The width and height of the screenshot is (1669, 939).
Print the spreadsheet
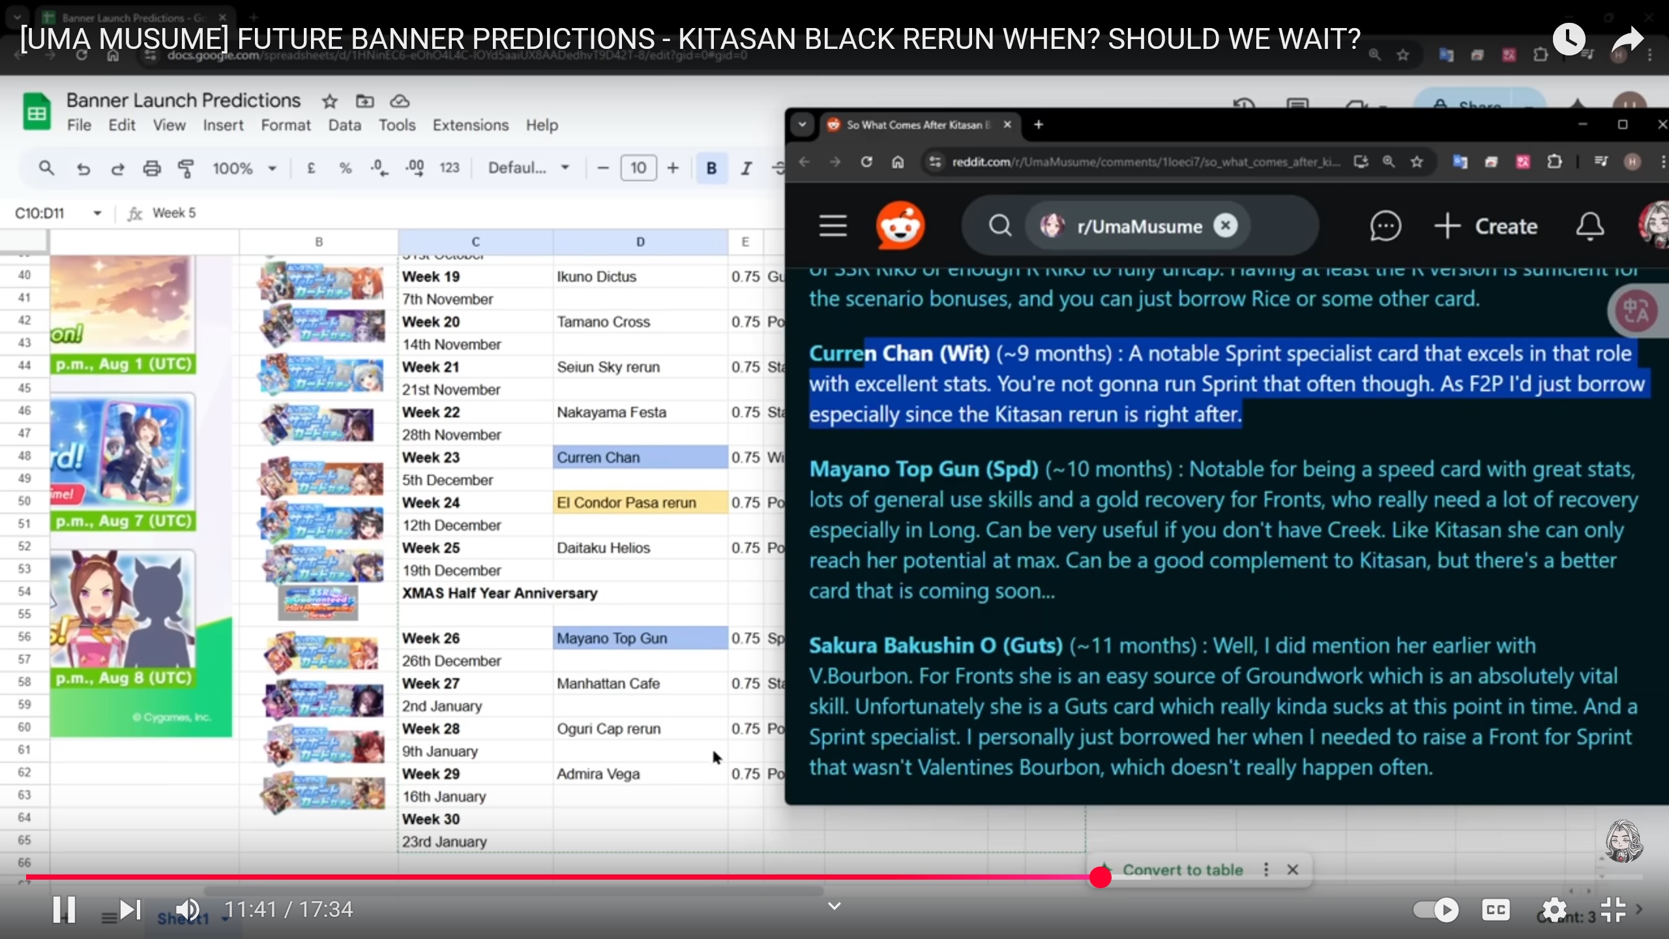(152, 168)
